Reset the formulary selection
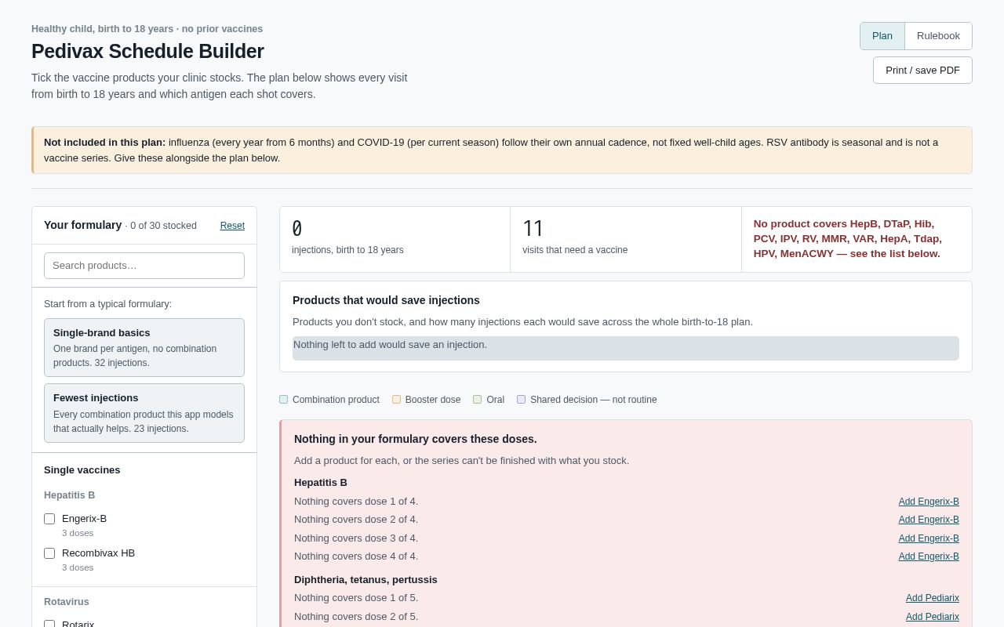Image resolution: width=1004 pixels, height=627 pixels. click(232, 226)
